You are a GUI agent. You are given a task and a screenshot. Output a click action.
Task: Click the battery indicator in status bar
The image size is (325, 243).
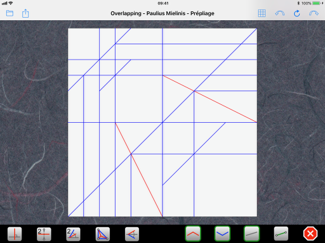[x=316, y=3]
